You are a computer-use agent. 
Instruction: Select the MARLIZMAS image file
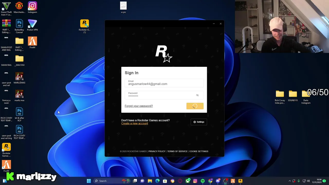(19, 78)
